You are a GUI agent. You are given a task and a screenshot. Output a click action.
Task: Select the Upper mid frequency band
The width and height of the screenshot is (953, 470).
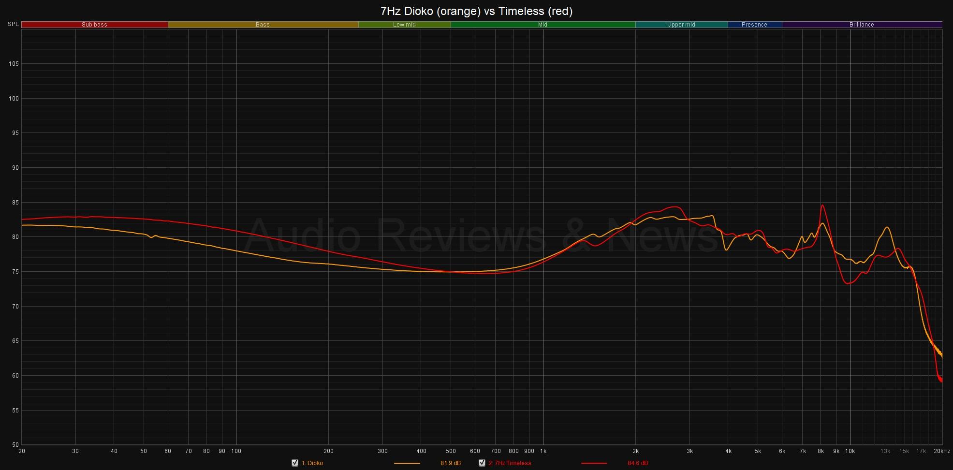(681, 25)
